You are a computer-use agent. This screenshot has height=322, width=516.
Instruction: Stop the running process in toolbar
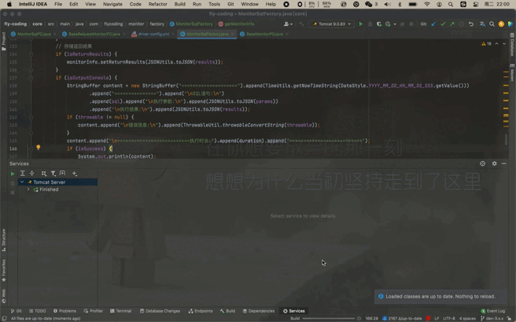411,24
